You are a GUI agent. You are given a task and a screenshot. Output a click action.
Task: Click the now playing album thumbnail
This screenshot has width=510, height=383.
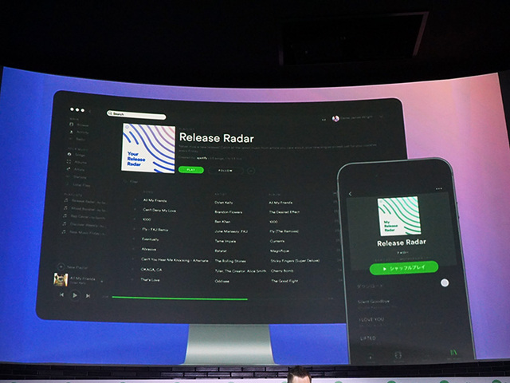[x=61, y=280]
